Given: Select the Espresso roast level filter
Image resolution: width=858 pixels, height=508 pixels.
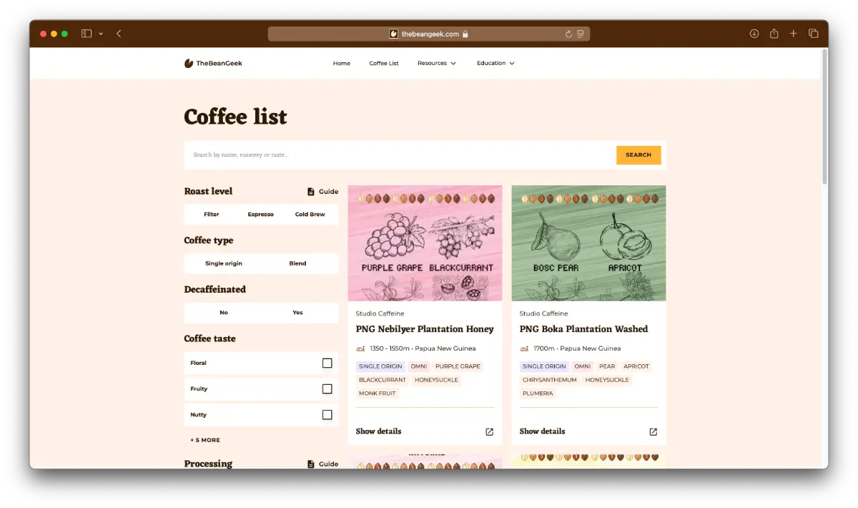Looking at the screenshot, I should click(x=260, y=214).
